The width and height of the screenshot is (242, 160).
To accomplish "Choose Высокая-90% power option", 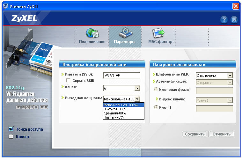I will 124,109.
